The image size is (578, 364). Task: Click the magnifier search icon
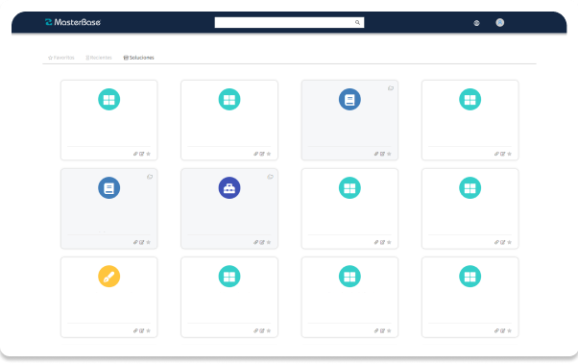357,22
